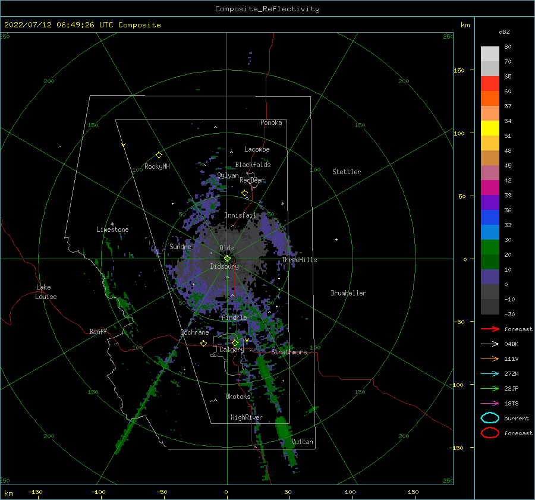This screenshot has height=500, width=535.
Task: Click the yellow marker west of Calgary
Action: pos(204,343)
